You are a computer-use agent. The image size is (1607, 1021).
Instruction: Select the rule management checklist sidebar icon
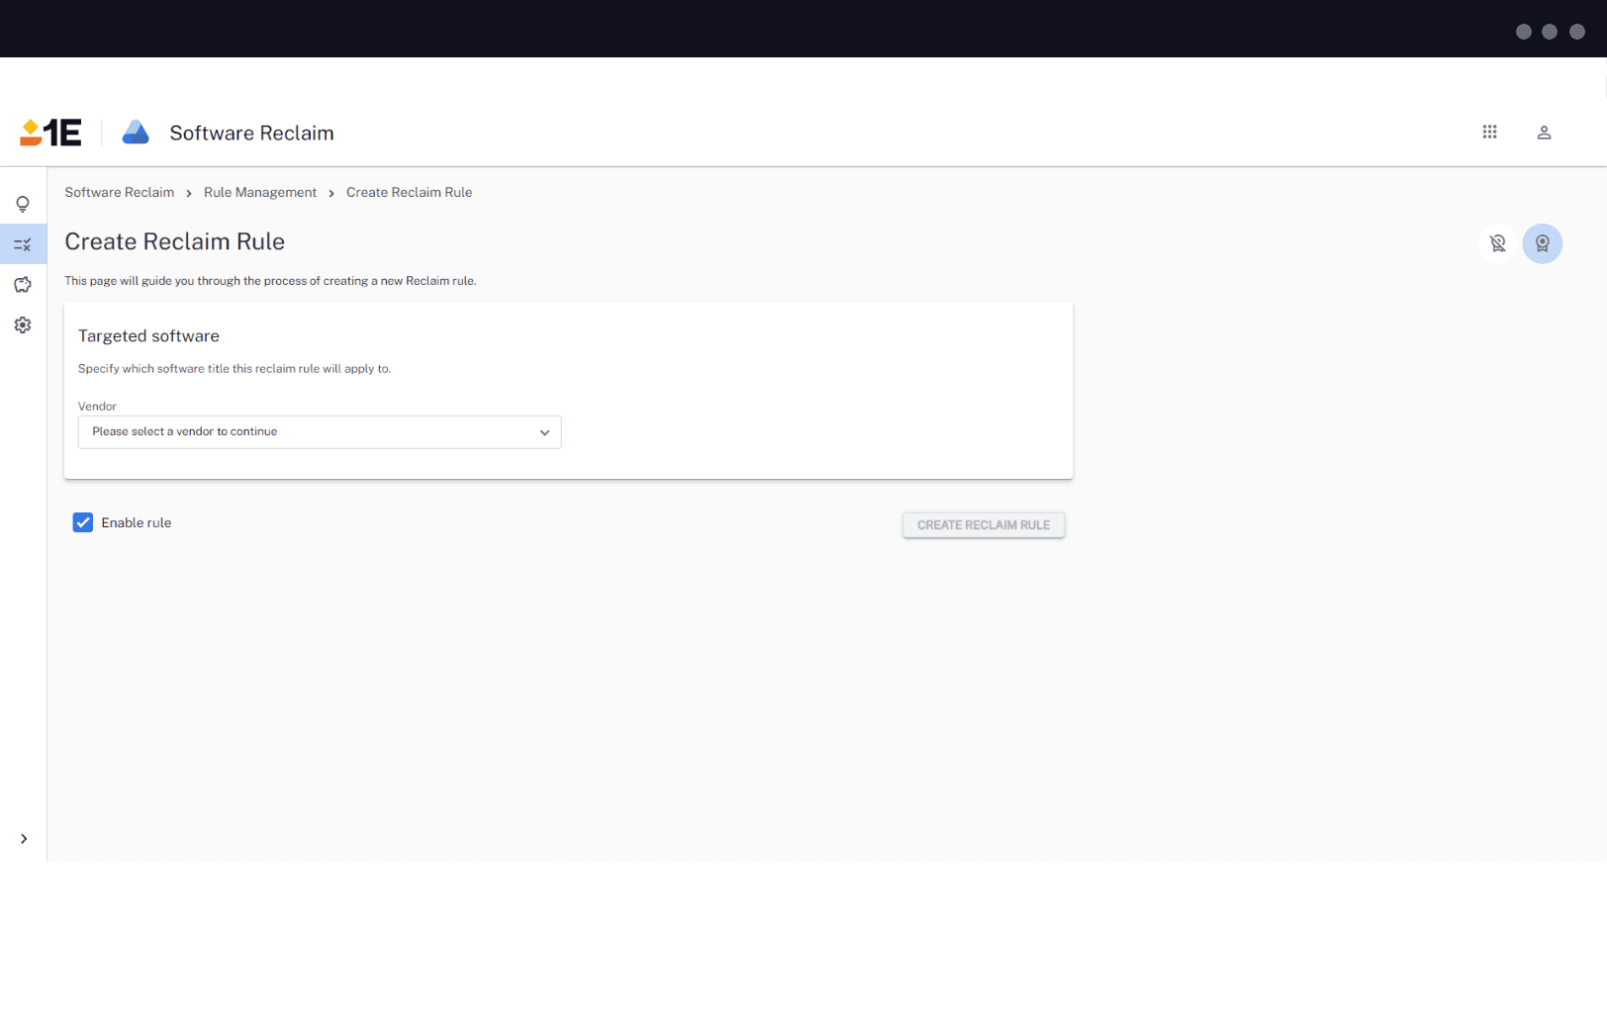23,244
